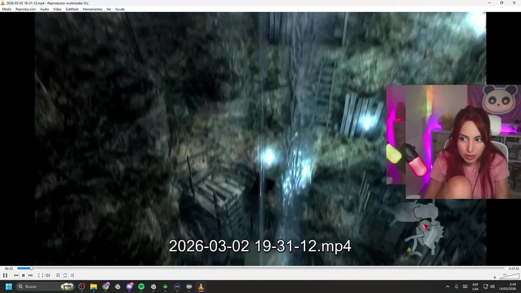
Task: Open the Herramientas menu
Action: [x=92, y=9]
